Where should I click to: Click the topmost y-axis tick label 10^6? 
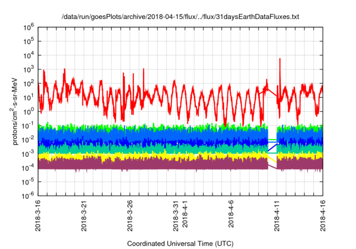28,27
